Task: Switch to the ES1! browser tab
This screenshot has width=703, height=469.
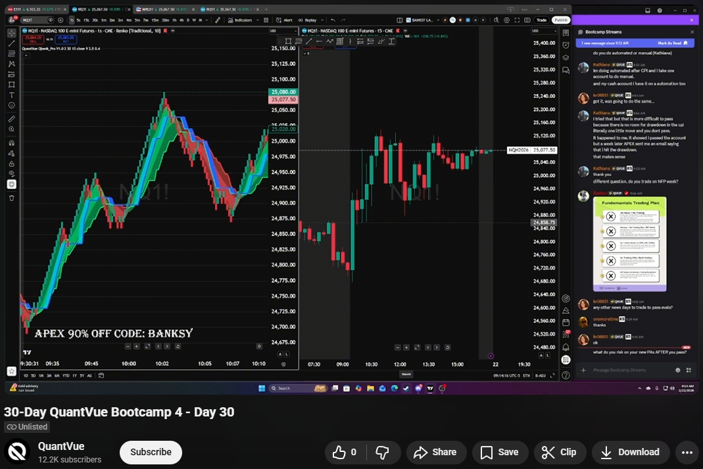Action: (x=38, y=9)
